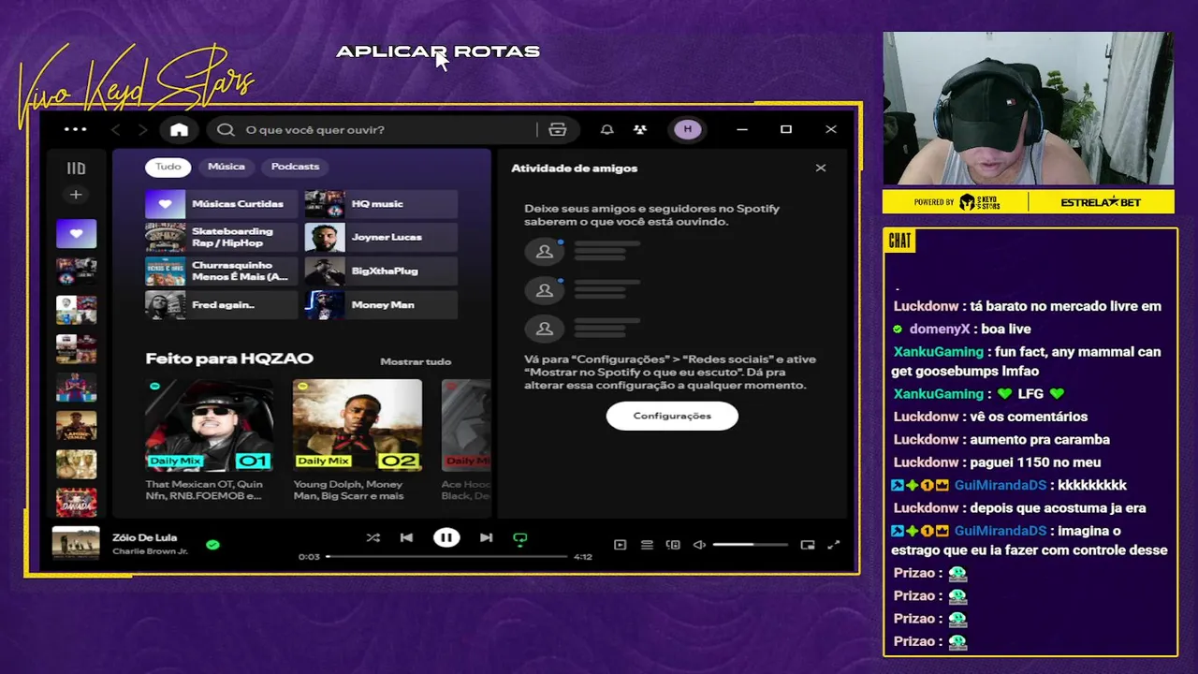Click Mostrar tudo link

tap(416, 361)
